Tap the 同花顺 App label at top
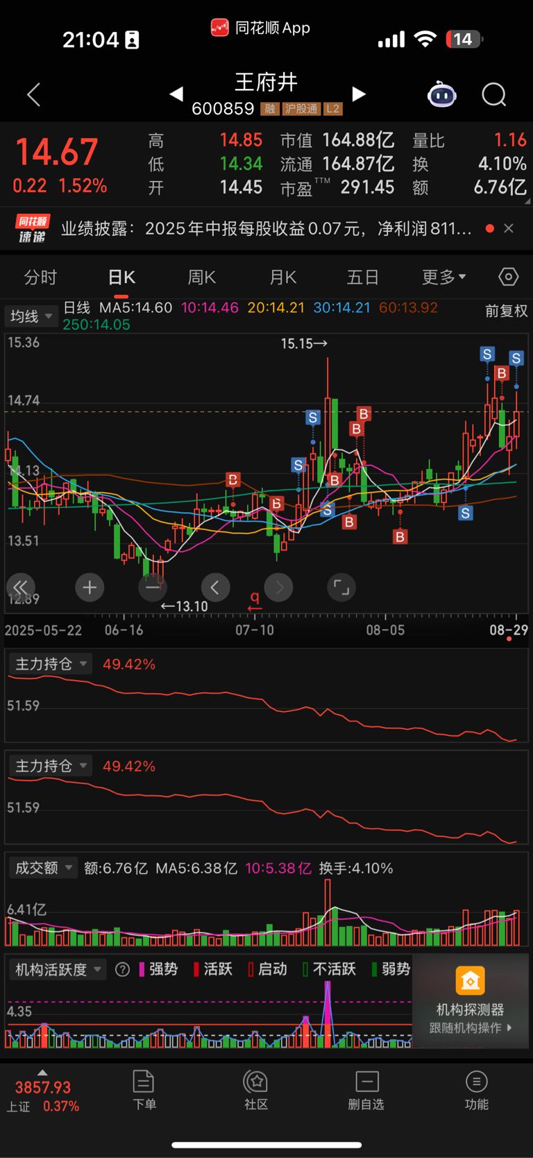Image resolution: width=533 pixels, height=1158 pixels. pos(260,28)
